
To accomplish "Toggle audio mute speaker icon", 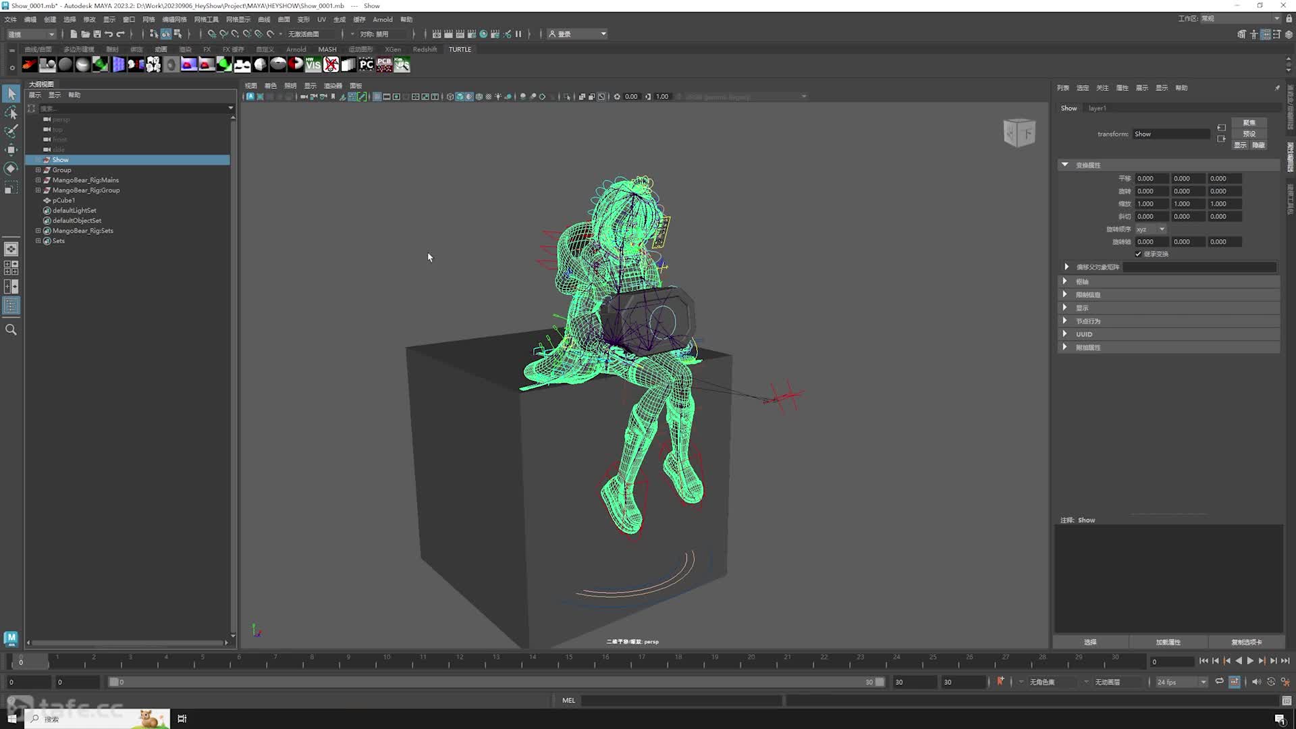I will [1256, 682].
